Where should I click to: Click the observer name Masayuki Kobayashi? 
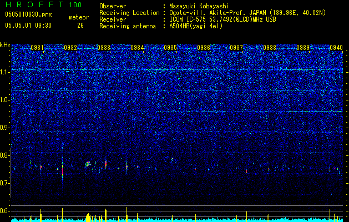199,7
